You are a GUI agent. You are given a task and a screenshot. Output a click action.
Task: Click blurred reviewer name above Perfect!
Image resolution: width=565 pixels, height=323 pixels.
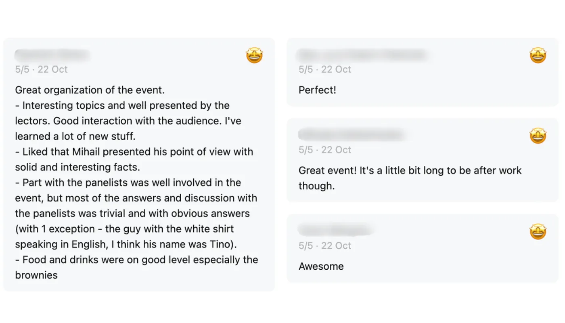pos(362,55)
